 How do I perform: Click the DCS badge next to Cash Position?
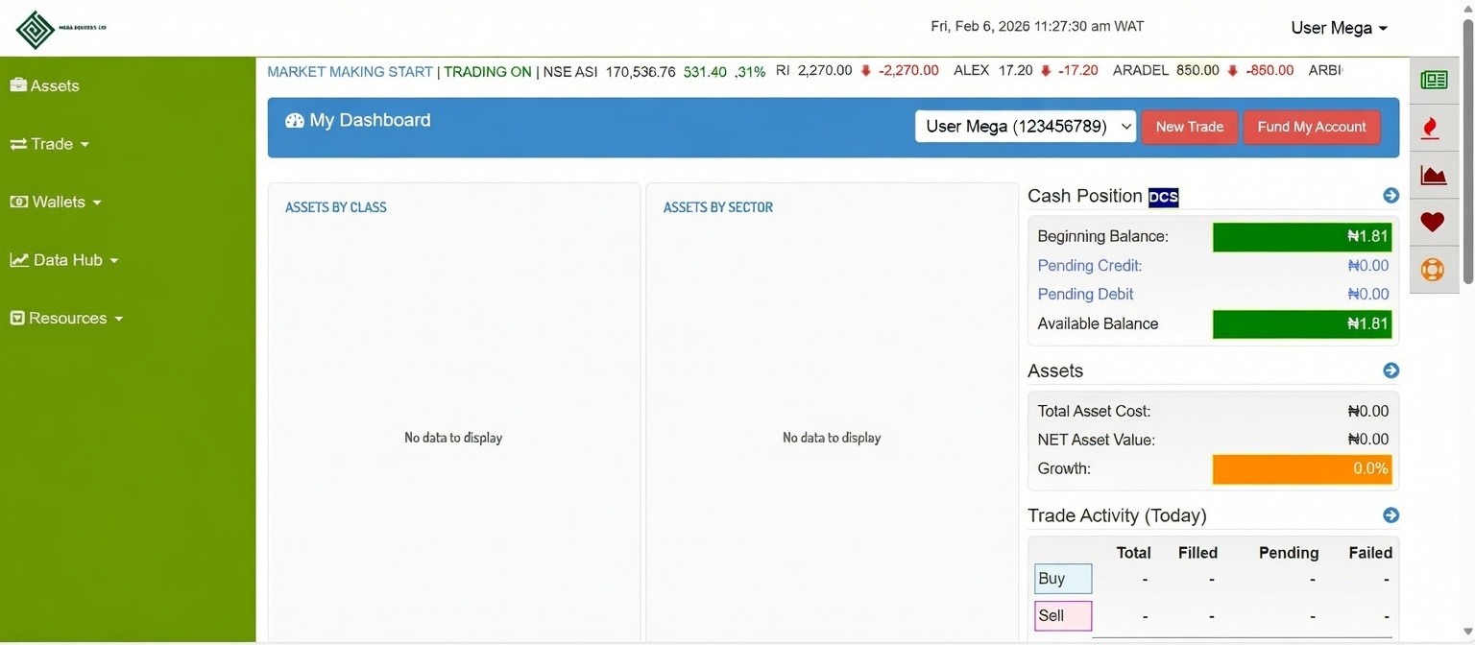click(x=1163, y=197)
